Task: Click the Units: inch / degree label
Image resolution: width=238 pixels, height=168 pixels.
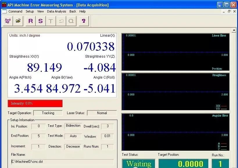Action: (x=25, y=36)
